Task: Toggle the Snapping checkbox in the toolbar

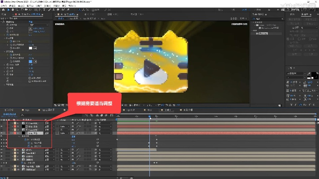Action: pos(93,10)
